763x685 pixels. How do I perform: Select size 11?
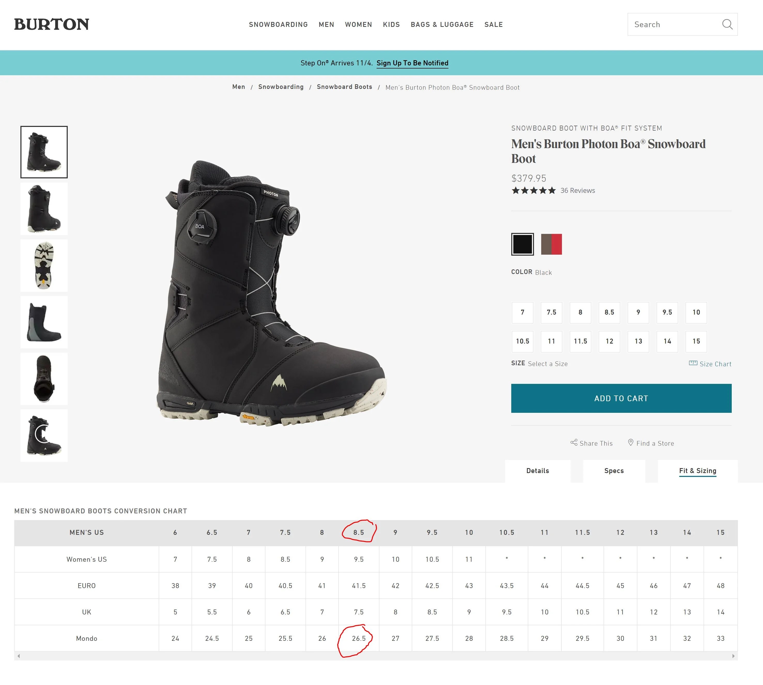point(552,341)
